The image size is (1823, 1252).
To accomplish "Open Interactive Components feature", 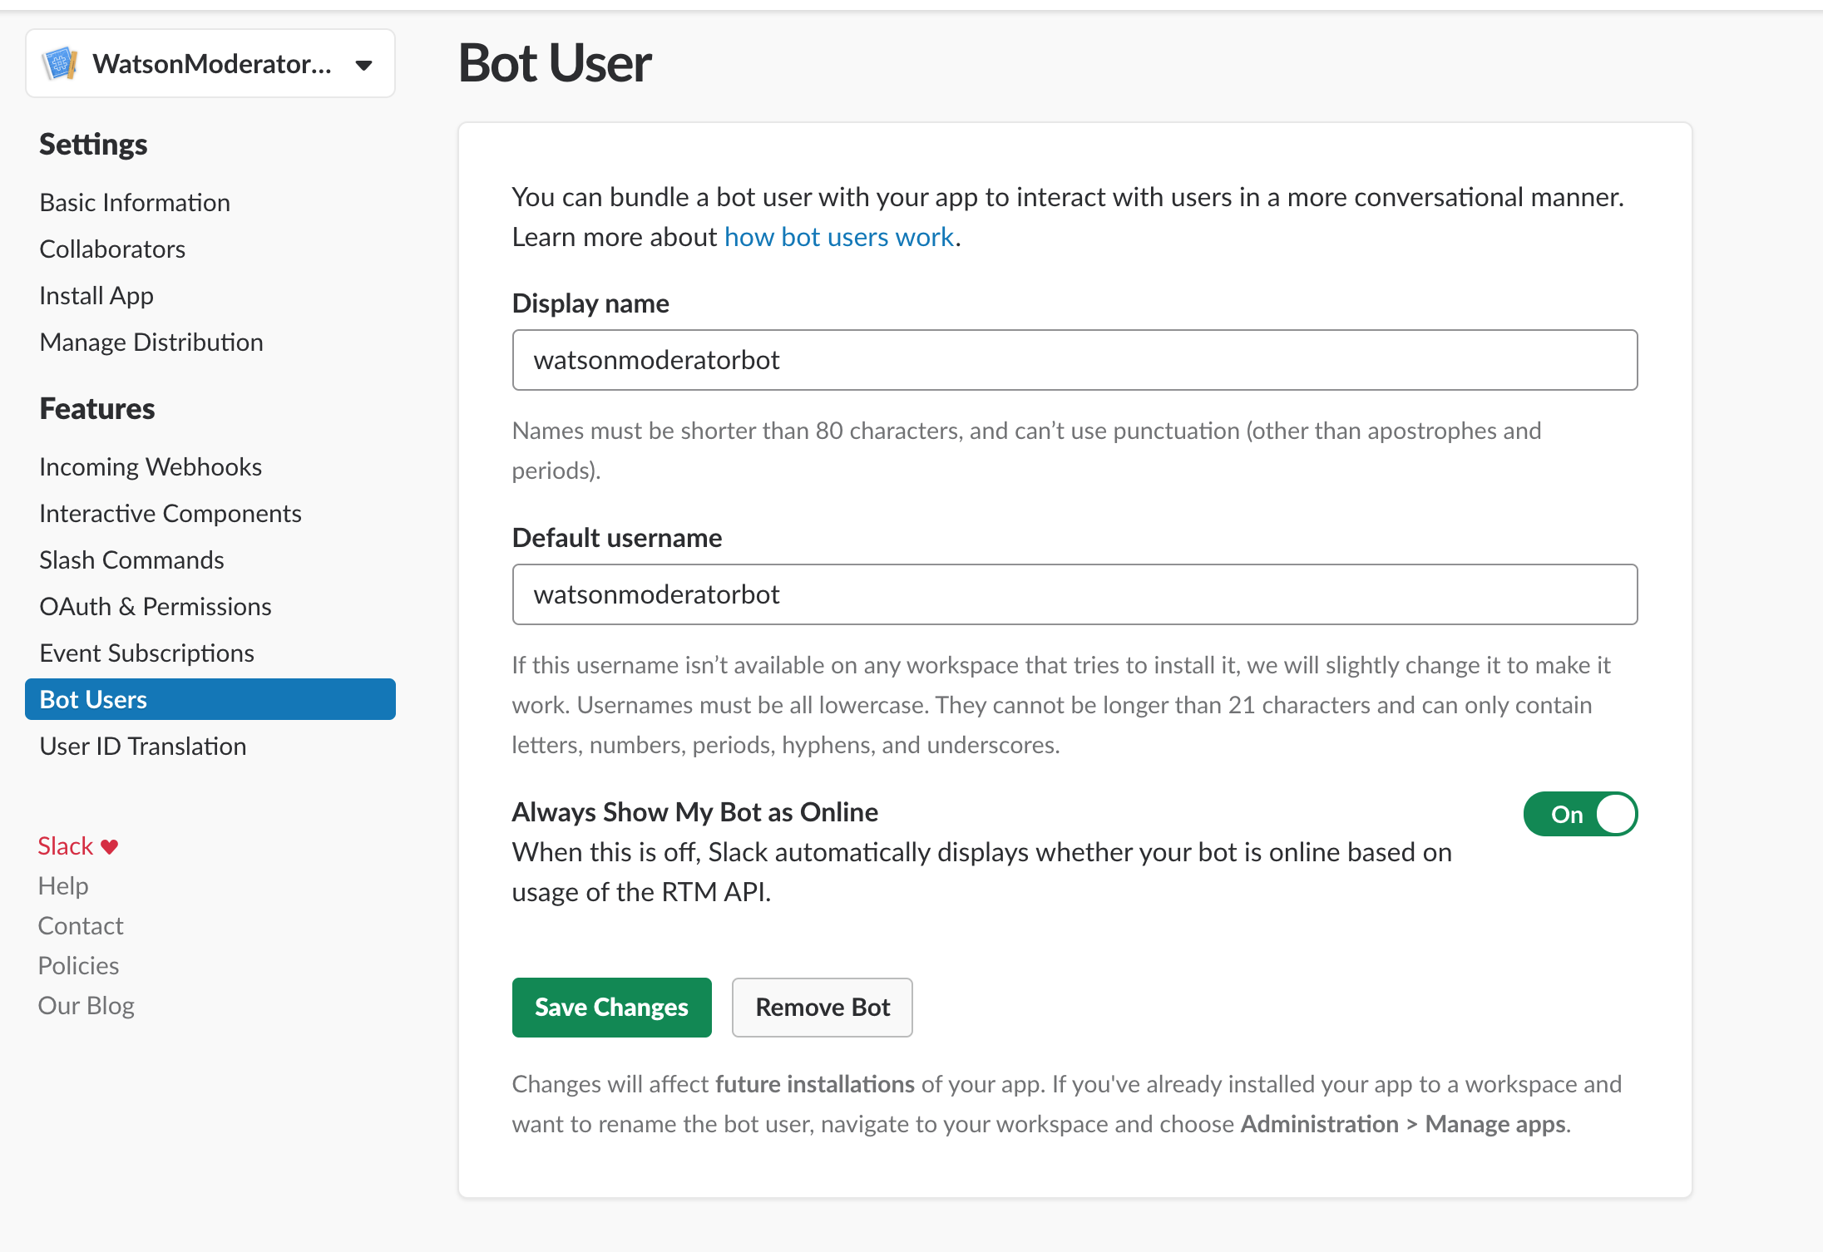I will (x=170, y=513).
